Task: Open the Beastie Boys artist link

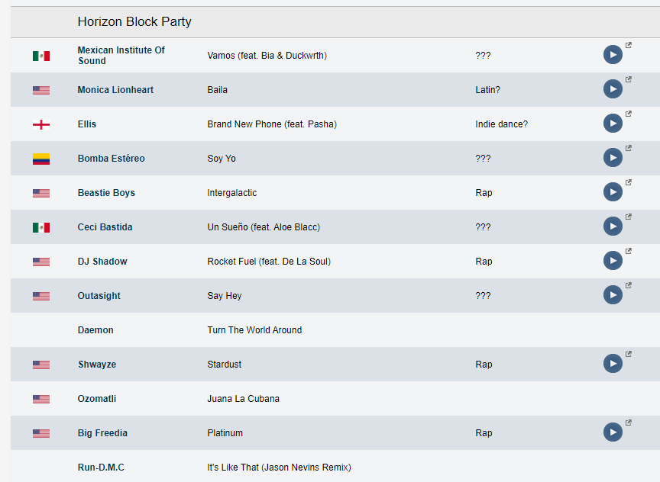Action: point(106,193)
